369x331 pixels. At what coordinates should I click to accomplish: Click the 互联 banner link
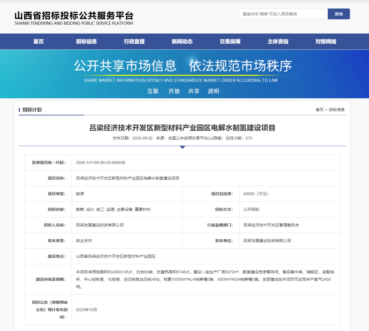click(x=153, y=91)
